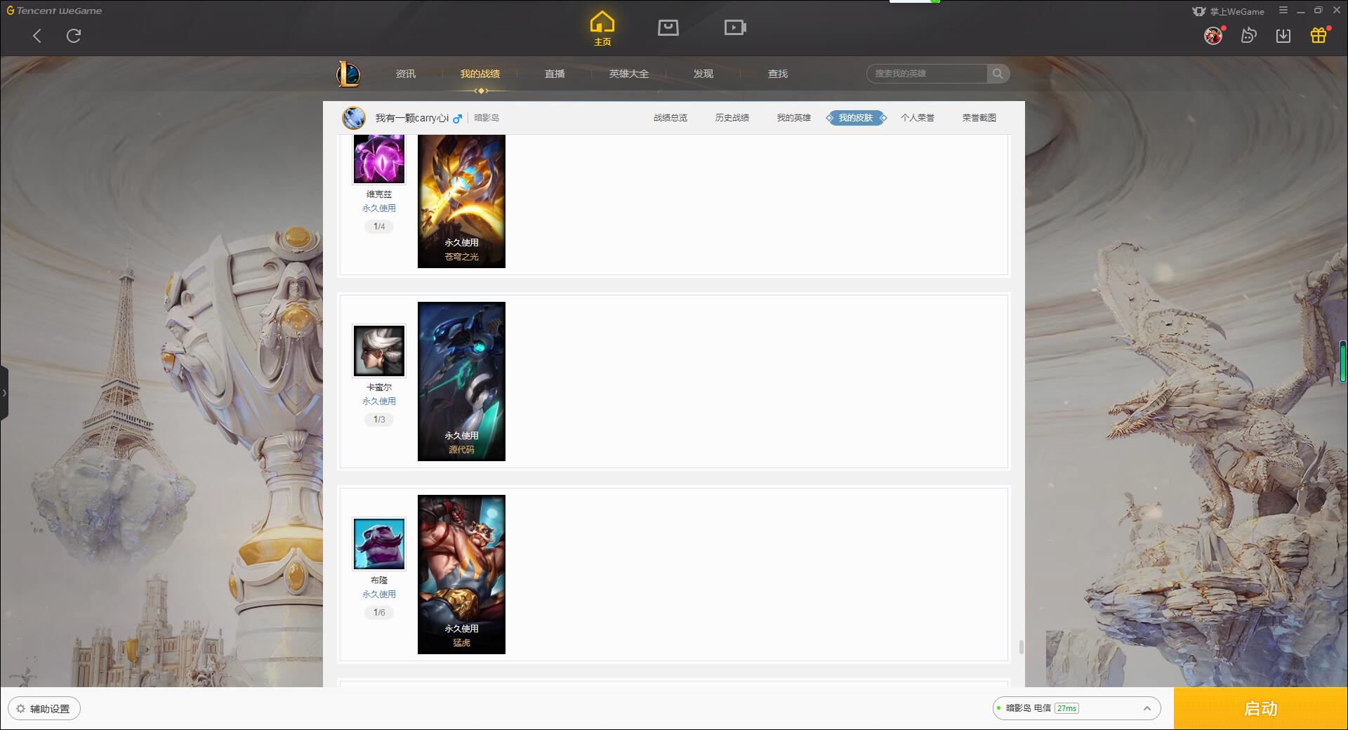Click the 27ms latency indicator
The image size is (1348, 730).
point(1066,708)
